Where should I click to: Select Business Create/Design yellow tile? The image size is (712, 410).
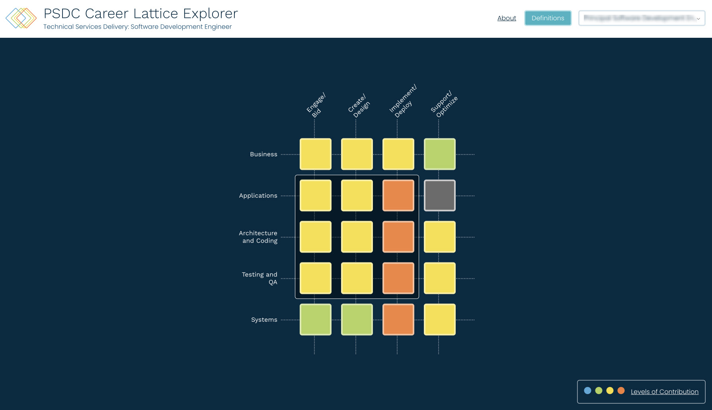point(357,154)
